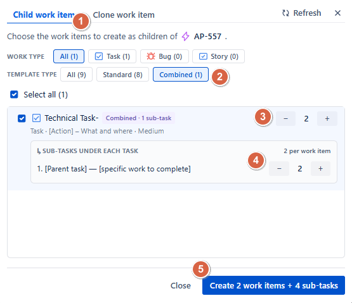352x303 pixels.
Task: Click the SUB-TASKS UNDER EACH TASK heading
Action: [x=90, y=151]
